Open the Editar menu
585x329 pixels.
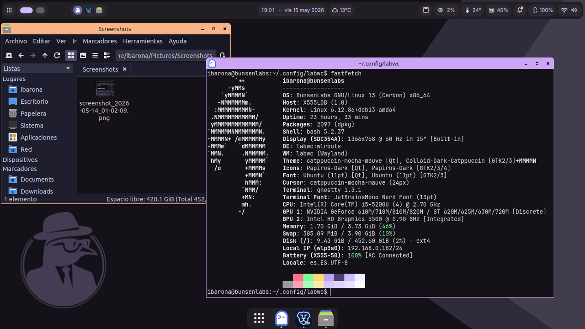pyautogui.click(x=42, y=41)
